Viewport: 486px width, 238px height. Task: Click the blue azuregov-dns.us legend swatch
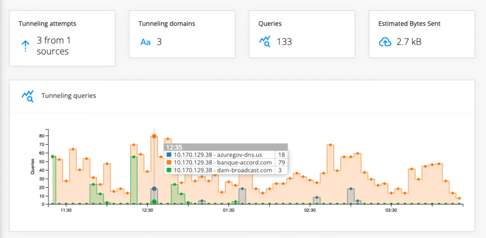(x=168, y=155)
